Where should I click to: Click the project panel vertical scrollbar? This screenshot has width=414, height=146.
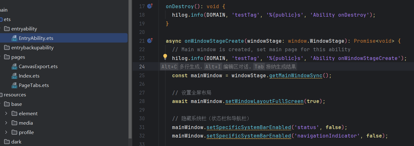[x=130, y=63]
